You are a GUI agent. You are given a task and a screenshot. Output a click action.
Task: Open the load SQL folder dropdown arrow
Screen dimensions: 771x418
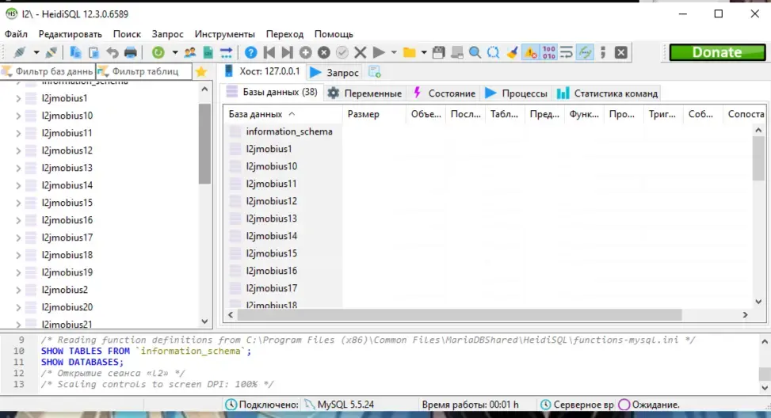(x=424, y=52)
